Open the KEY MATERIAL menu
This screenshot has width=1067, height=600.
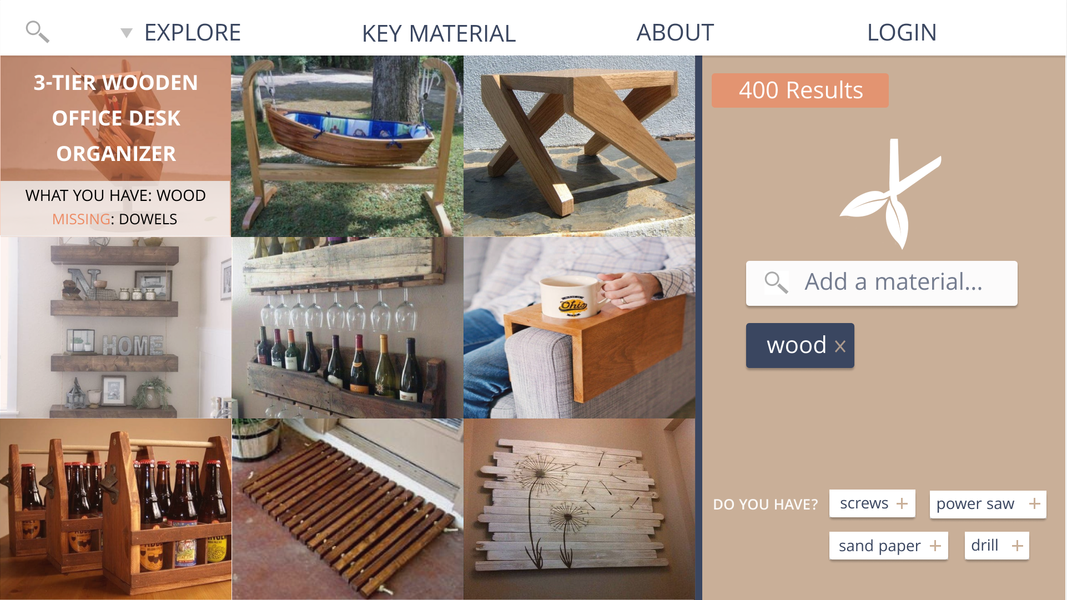(x=439, y=33)
